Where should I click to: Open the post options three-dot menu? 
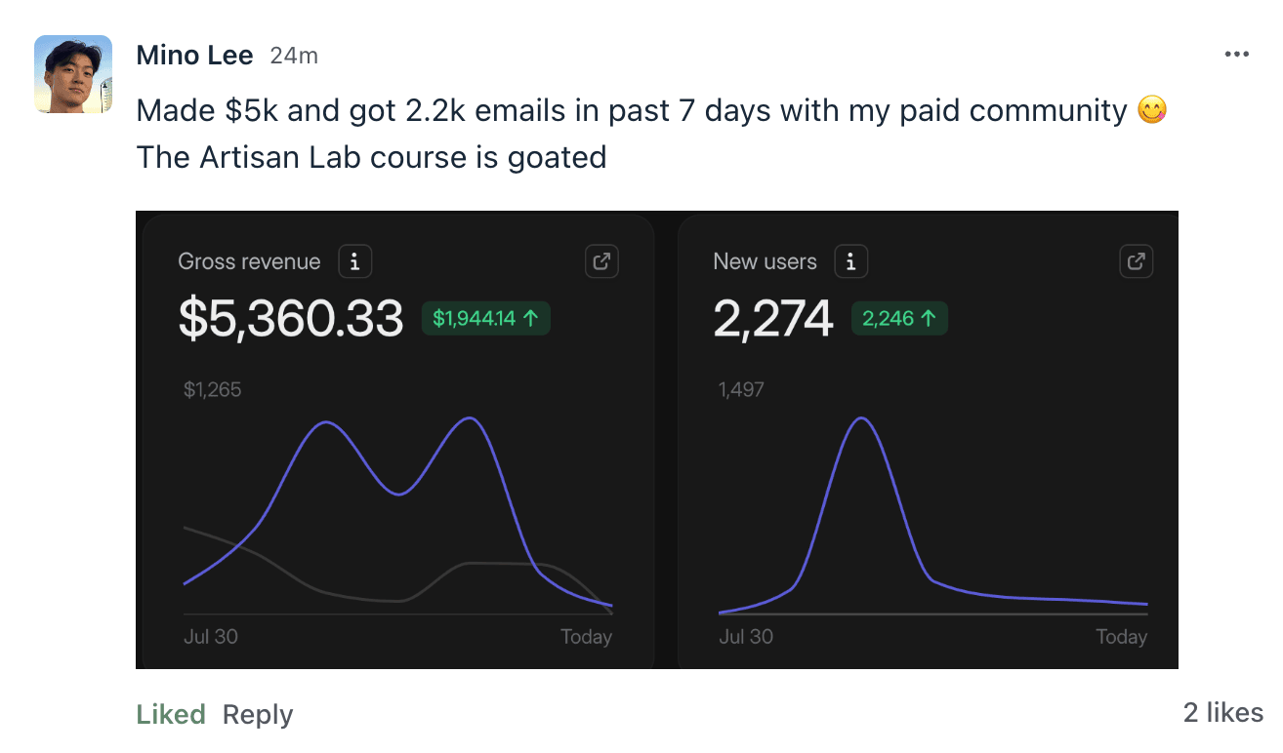pos(1236,55)
